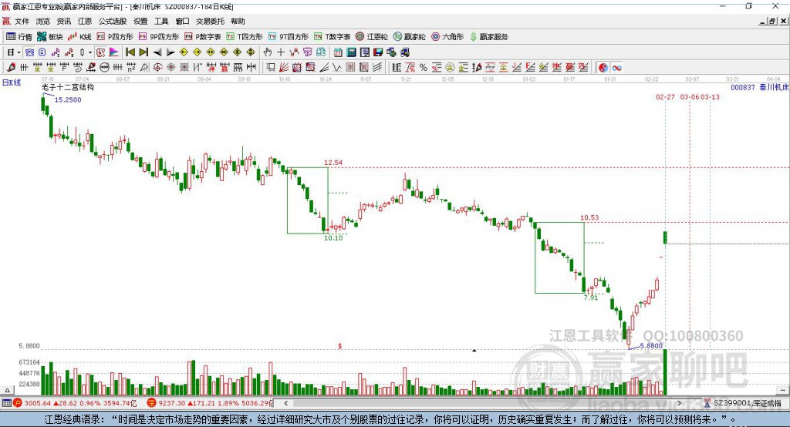
Task: Click the 10.53 price level label
Action: 589,217
